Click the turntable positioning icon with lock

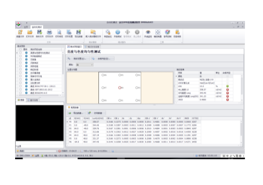point(108,32)
